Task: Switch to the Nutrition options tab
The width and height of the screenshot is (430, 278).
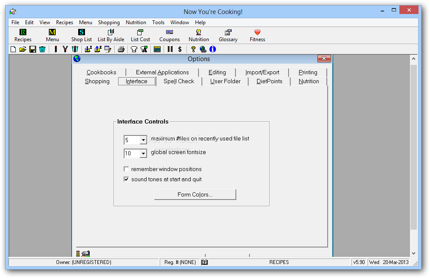Action: [309, 81]
